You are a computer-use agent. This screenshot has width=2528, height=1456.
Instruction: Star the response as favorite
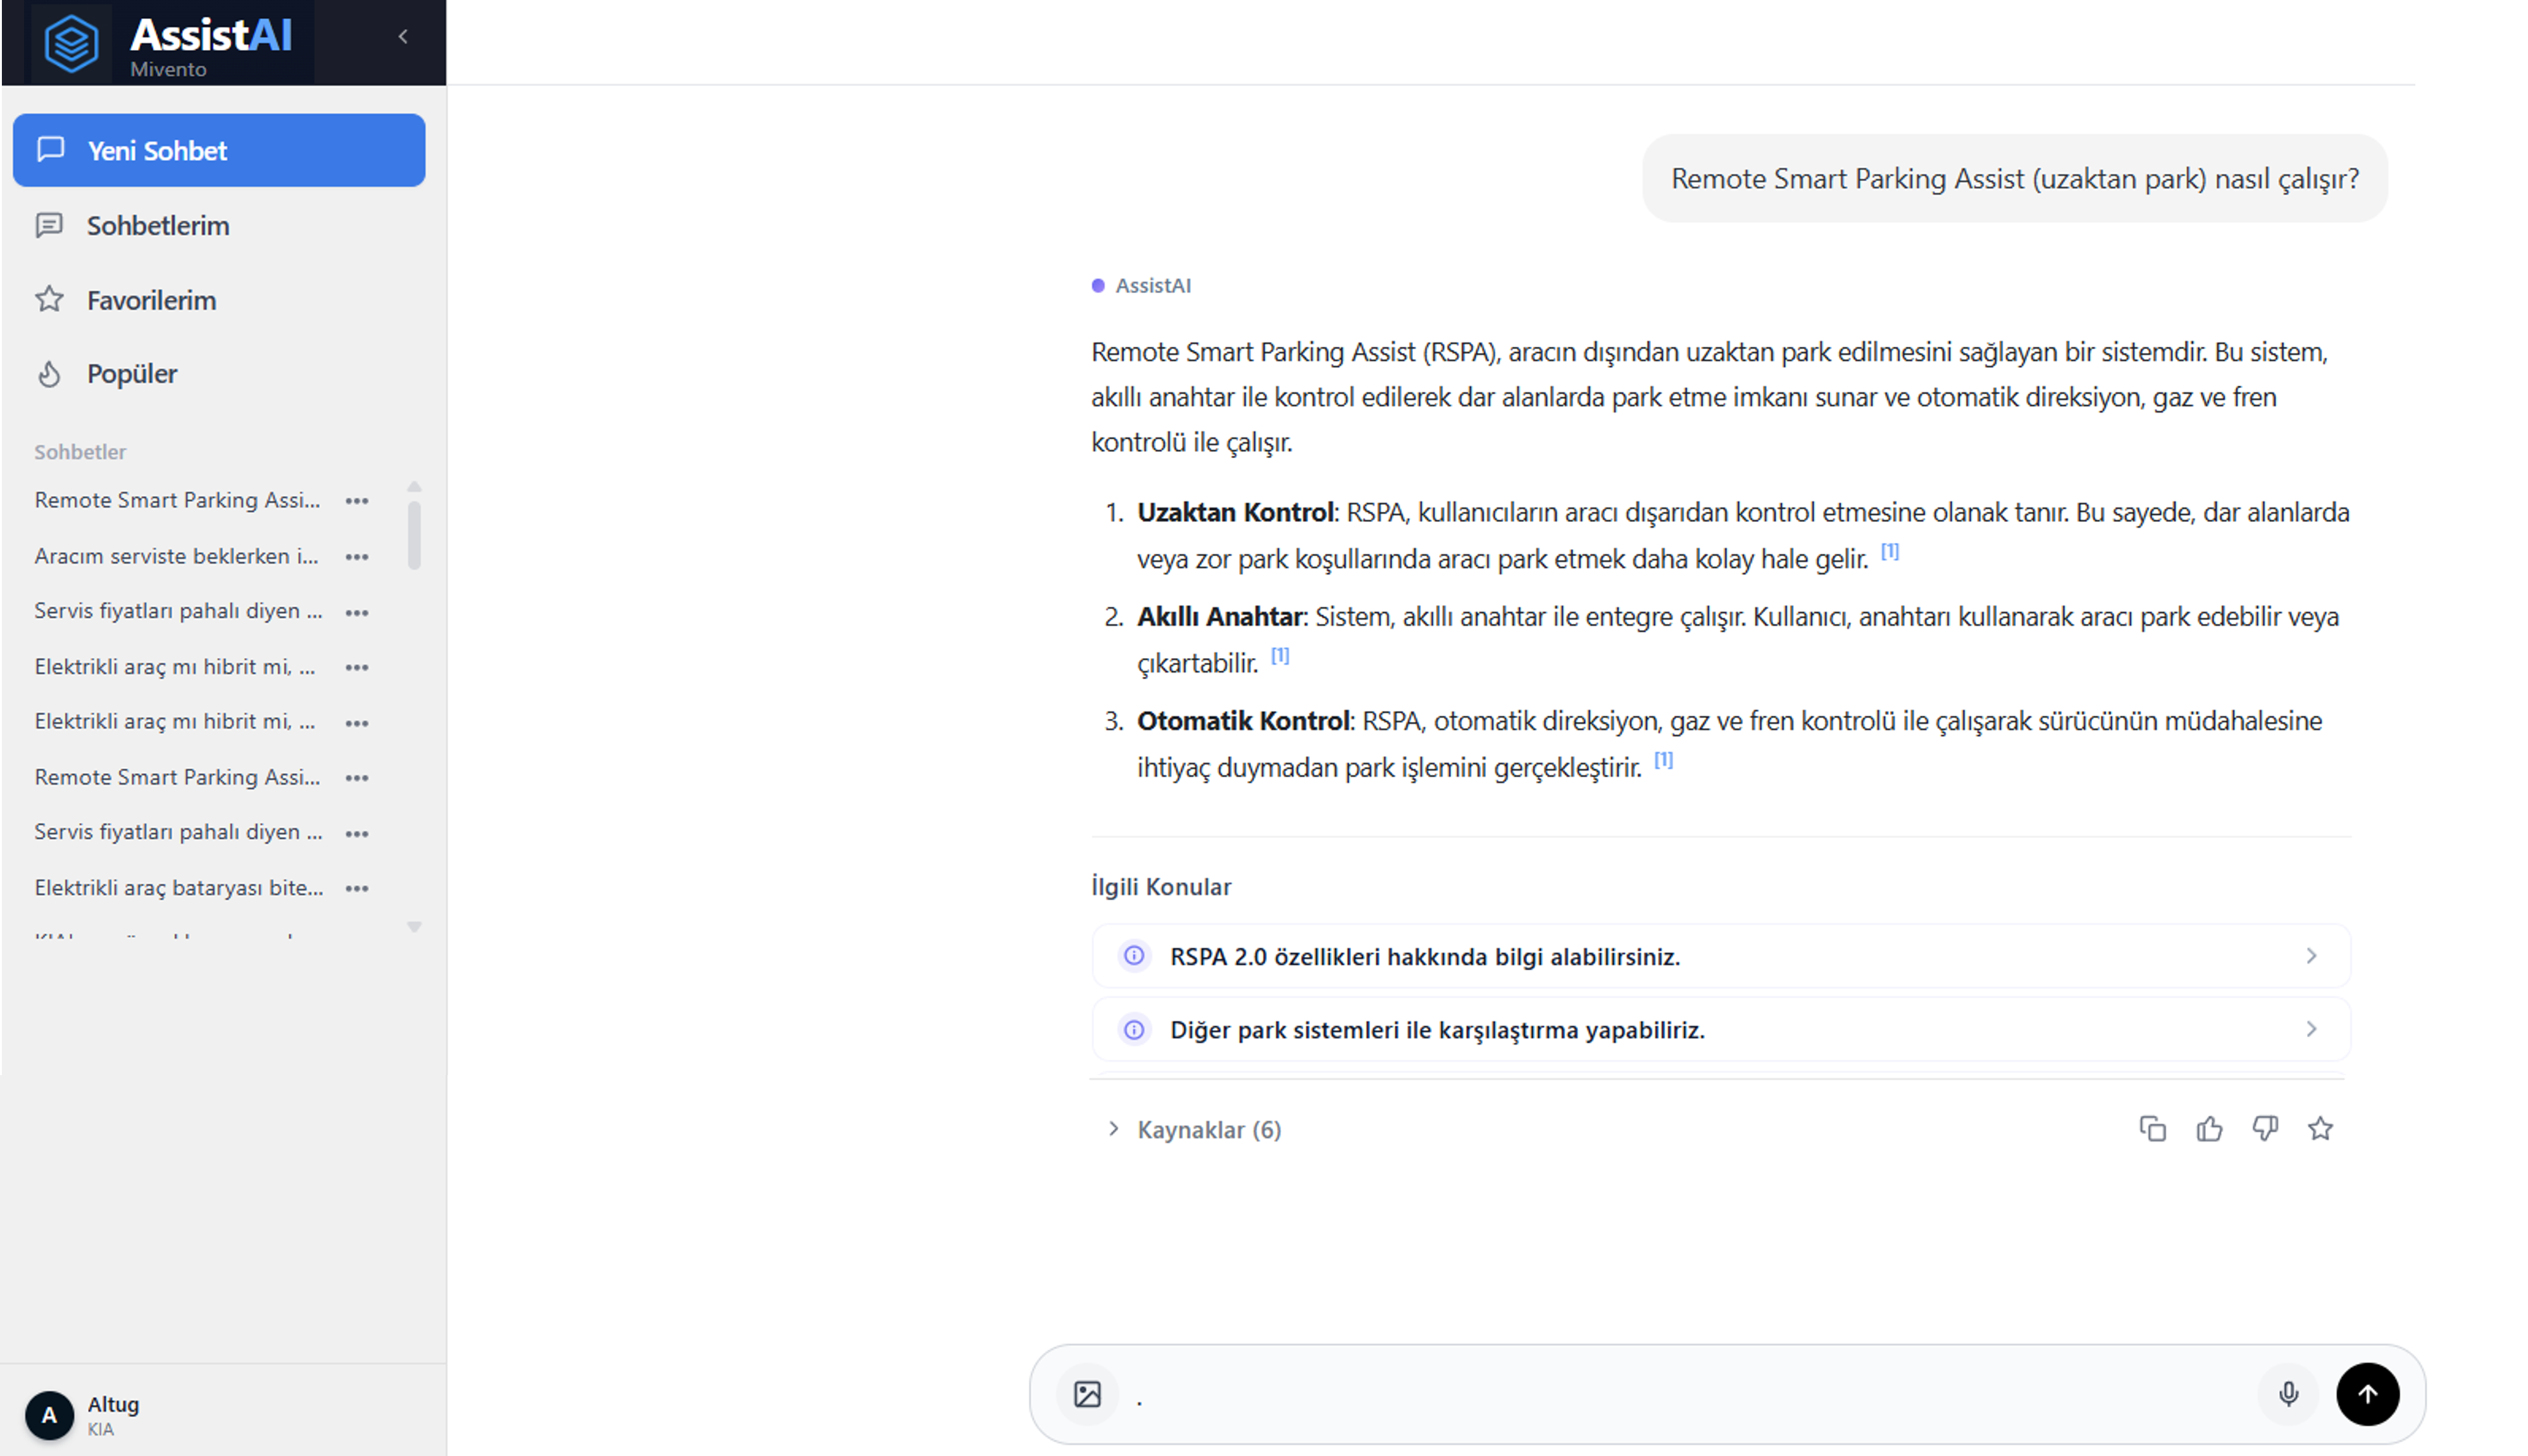point(2320,1129)
